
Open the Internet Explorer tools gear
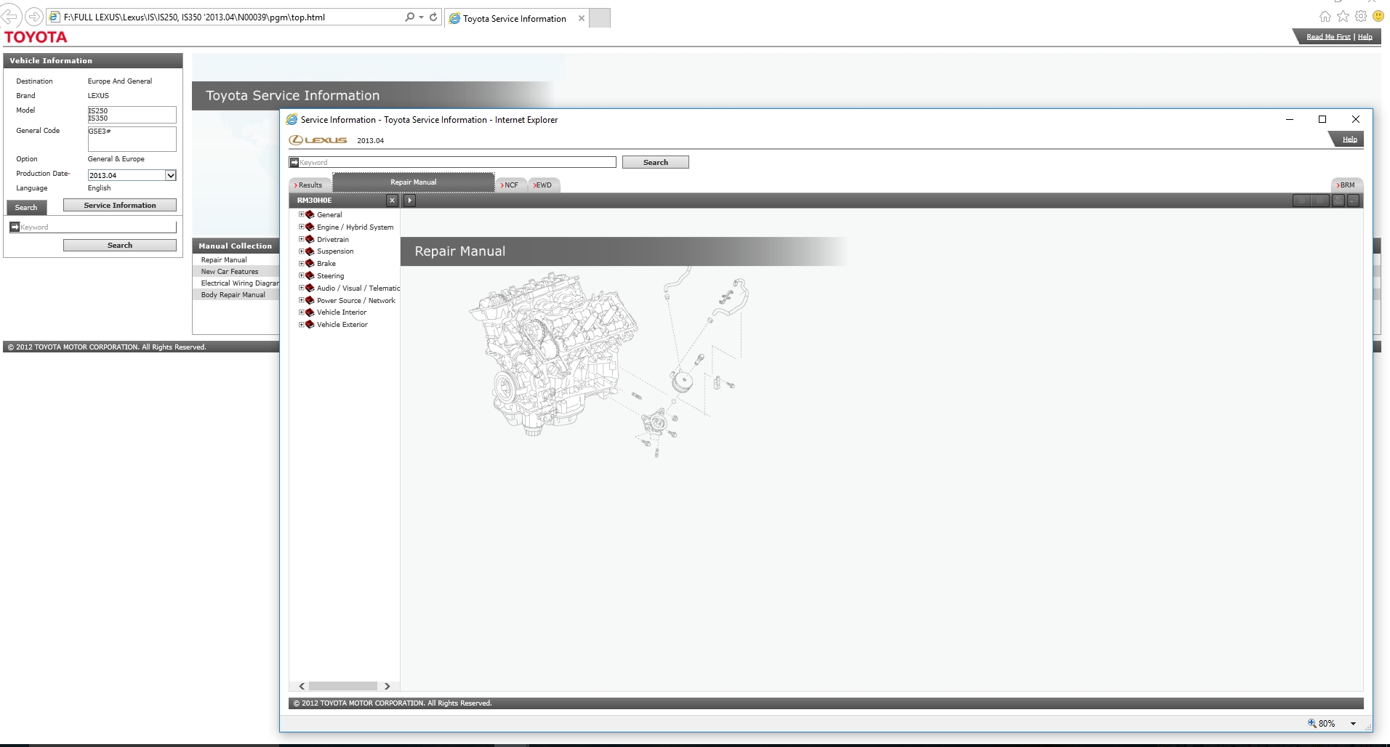[1361, 17]
